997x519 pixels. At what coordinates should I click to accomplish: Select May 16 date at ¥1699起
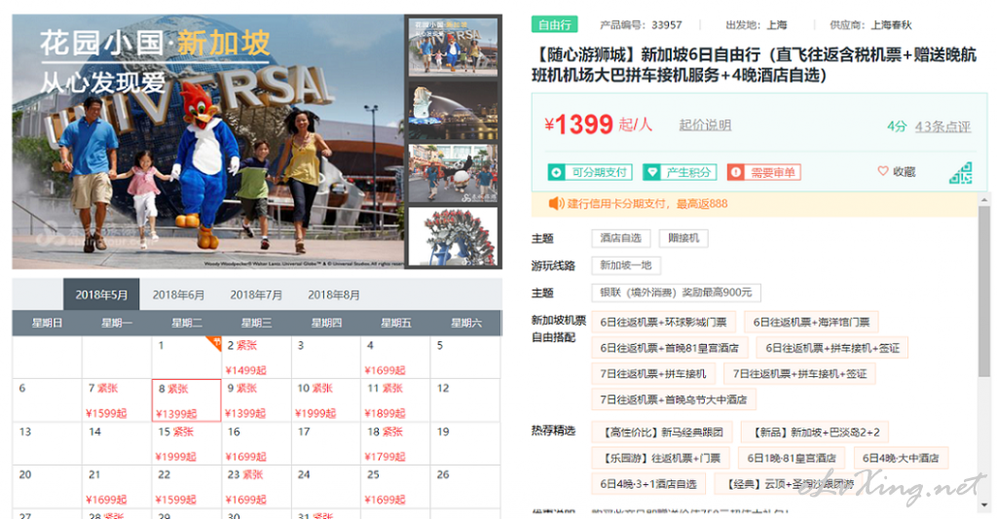[x=256, y=444]
